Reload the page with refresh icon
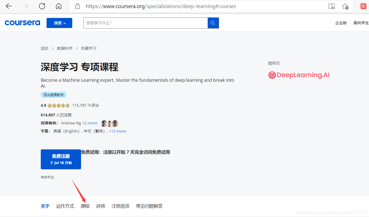This screenshot has height=217, width=369. [x=42, y=6]
